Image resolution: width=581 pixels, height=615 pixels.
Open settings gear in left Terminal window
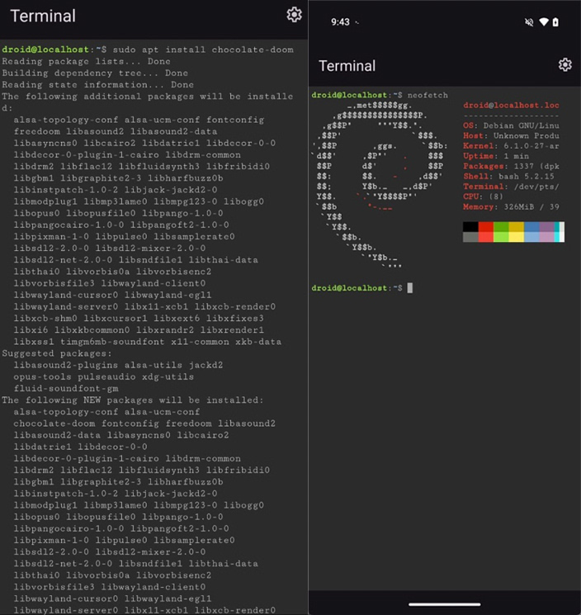point(294,15)
